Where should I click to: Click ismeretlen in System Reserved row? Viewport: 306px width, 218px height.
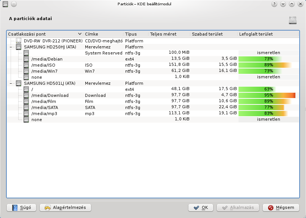pyautogui.click(x=268, y=53)
